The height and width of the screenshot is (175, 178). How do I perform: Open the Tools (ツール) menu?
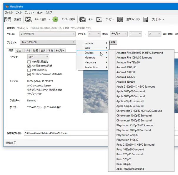click(19, 12)
